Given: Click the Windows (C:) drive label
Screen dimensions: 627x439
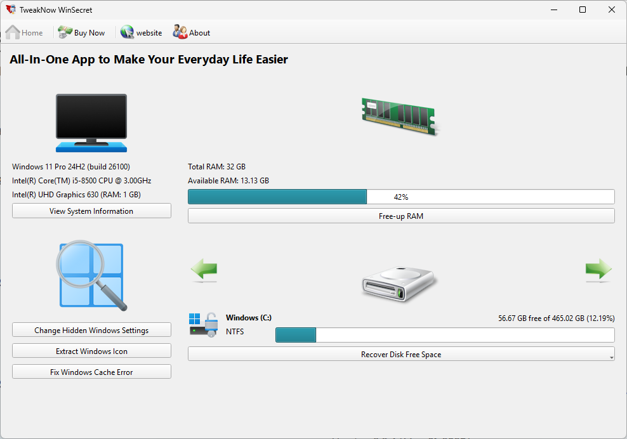Looking at the screenshot, I should pos(249,317).
